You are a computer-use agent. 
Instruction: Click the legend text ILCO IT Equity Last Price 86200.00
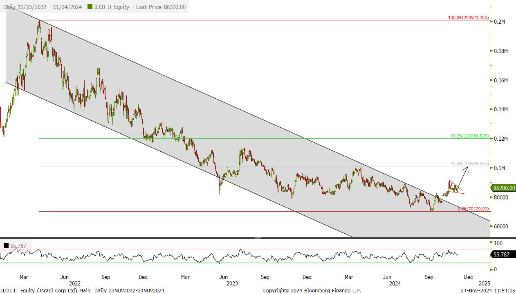140,7
